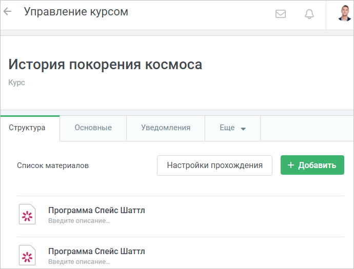Open the user profile avatar

[x=345, y=13]
